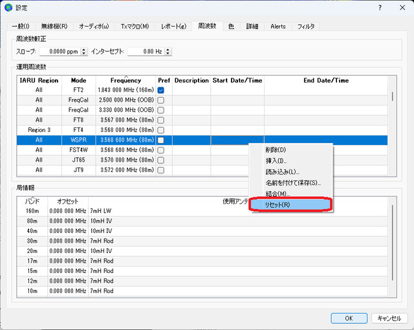Adjust intercept Hz spinner arrows

168,52
